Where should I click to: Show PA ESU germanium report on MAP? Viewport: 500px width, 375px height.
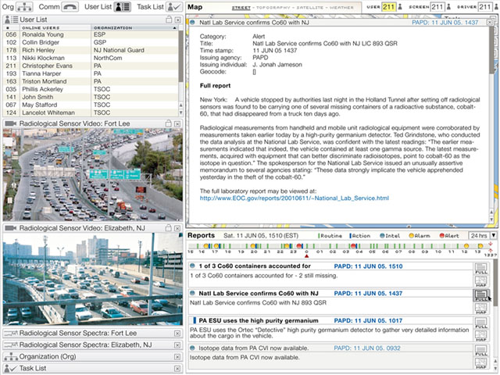481,336
